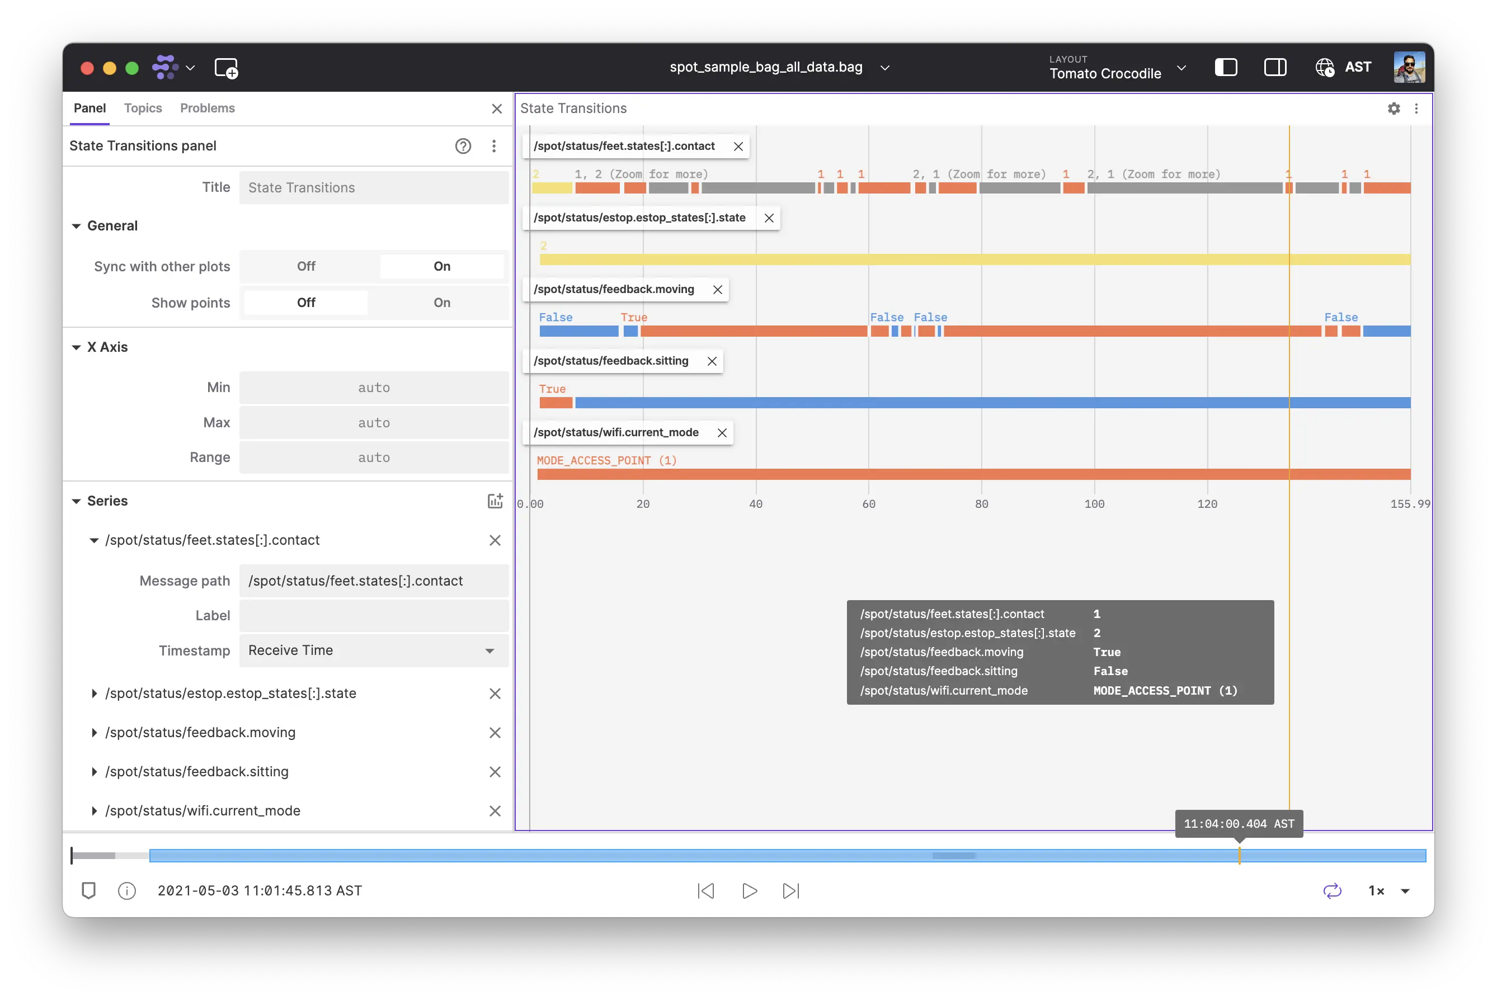1497x1000 pixels.
Task: Click the X Axis Min input field
Action: click(x=373, y=388)
